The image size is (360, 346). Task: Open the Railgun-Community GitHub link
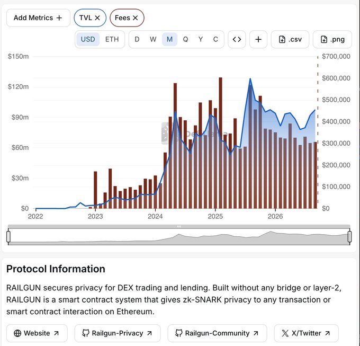pos(217,333)
